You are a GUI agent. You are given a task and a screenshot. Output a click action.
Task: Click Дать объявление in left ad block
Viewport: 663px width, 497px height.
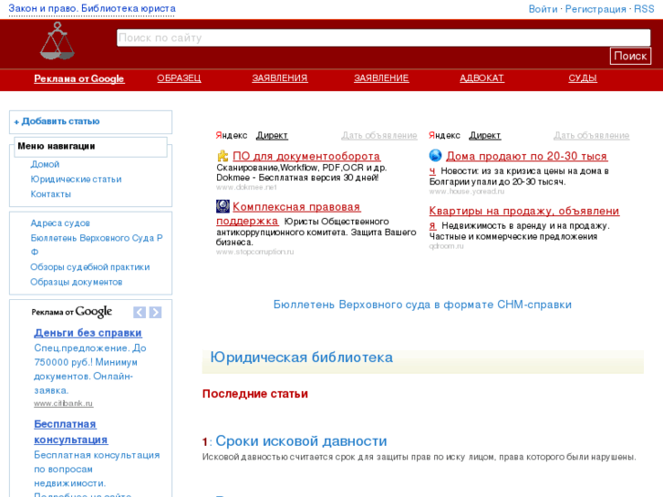[379, 136]
